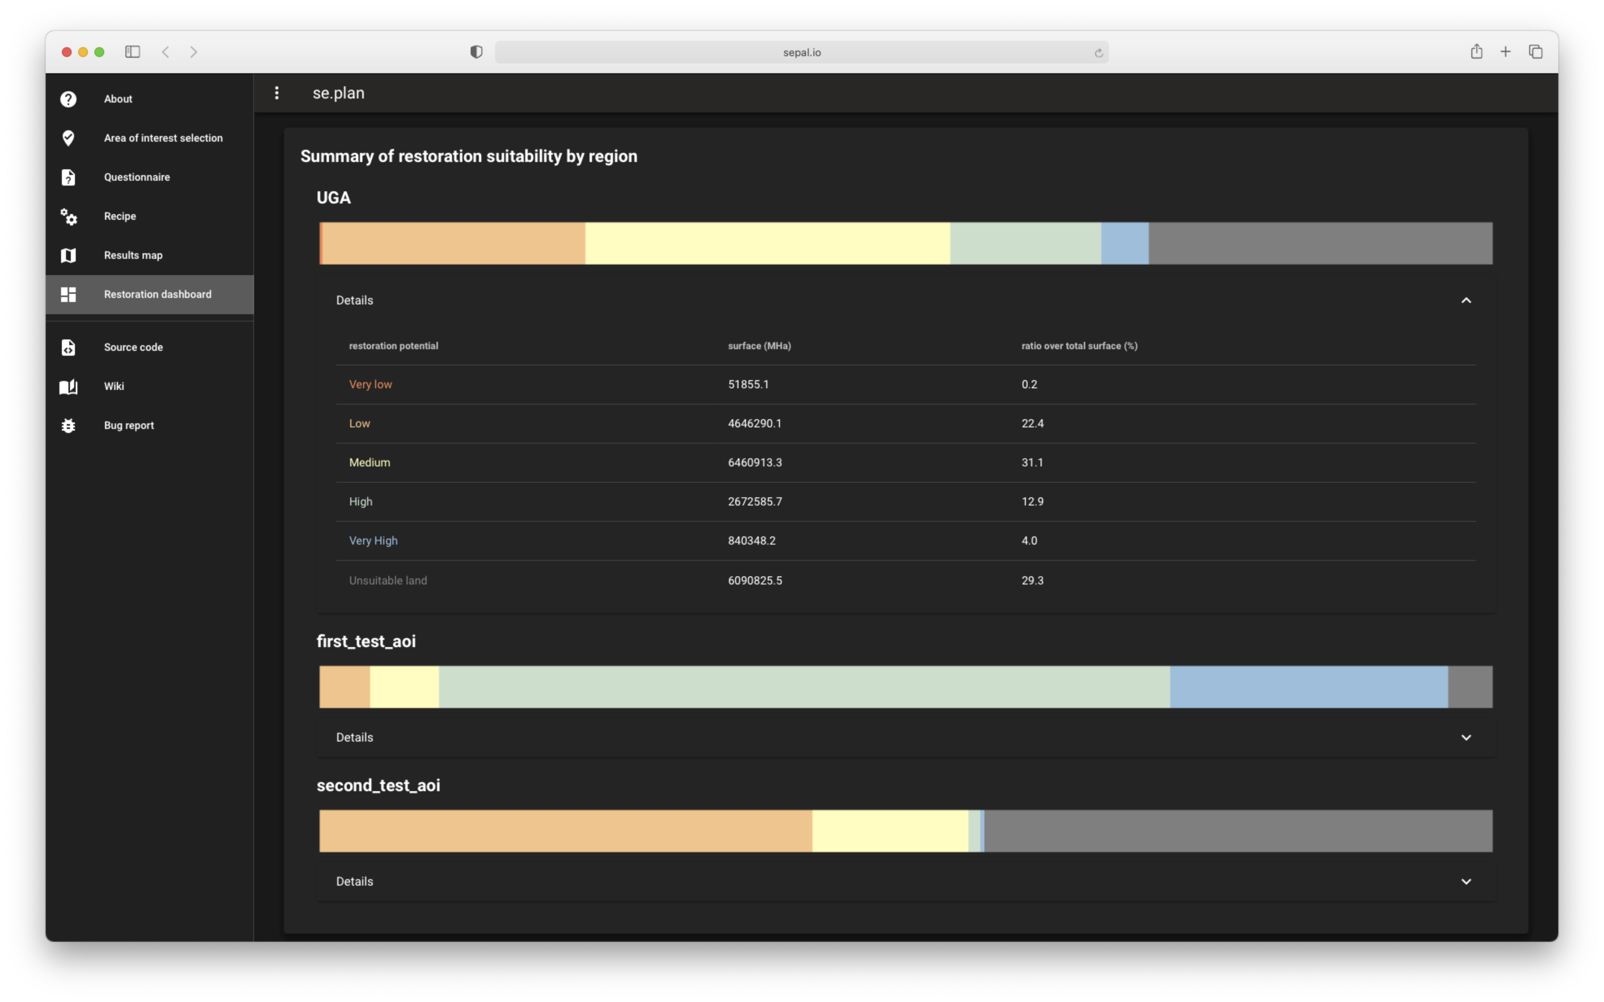Viewport: 1604px width, 1002px height.
Task: Select the Recipe gears icon
Action: [68, 216]
